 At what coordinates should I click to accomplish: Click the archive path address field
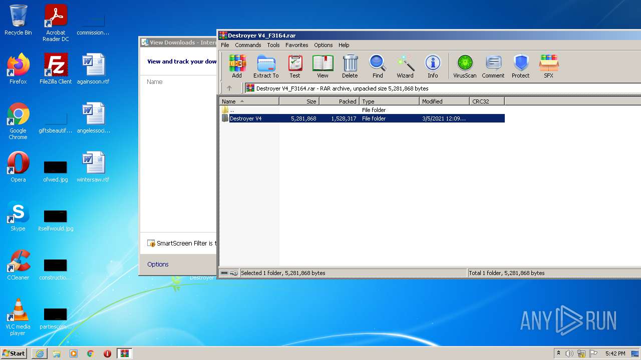(443, 88)
